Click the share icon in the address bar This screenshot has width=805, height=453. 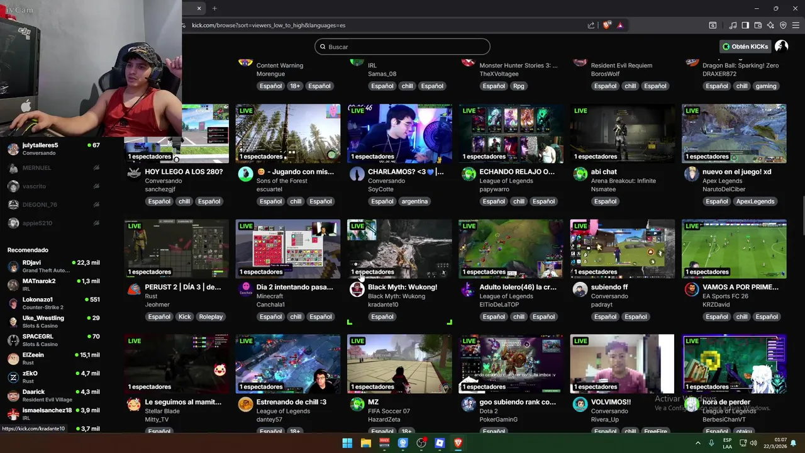click(591, 25)
